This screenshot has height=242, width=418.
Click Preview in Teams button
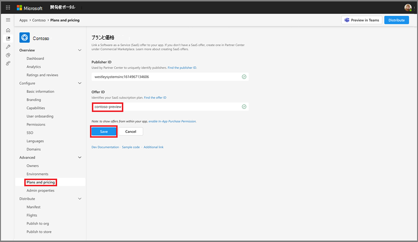361,20
